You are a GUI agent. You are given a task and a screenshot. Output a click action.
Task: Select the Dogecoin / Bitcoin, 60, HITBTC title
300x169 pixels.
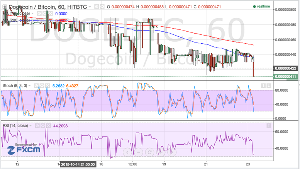pyautogui.click(x=48, y=7)
